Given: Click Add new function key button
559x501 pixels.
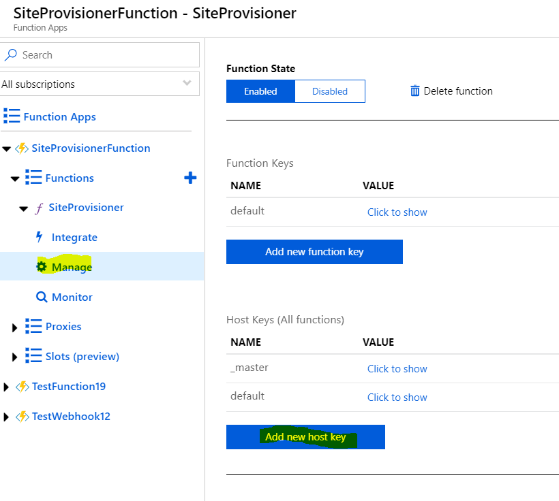Looking at the screenshot, I should click(x=314, y=252).
